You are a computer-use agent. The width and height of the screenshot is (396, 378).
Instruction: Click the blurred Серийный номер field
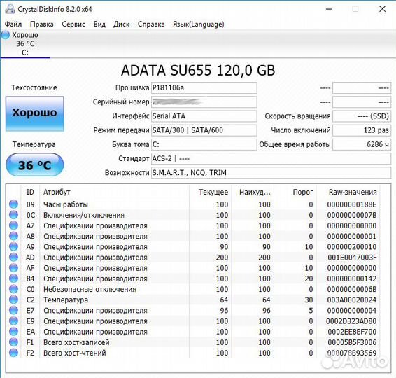204,102
